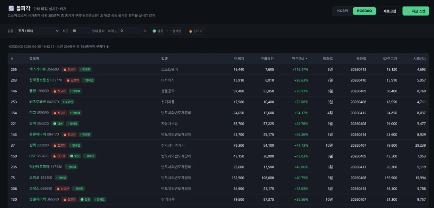Toggle the 신고가 filter chip

195,31
